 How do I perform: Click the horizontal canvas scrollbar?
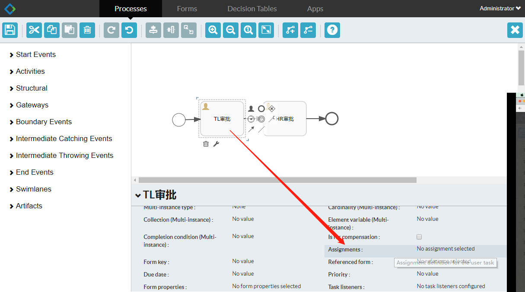pyautogui.click(x=277, y=180)
